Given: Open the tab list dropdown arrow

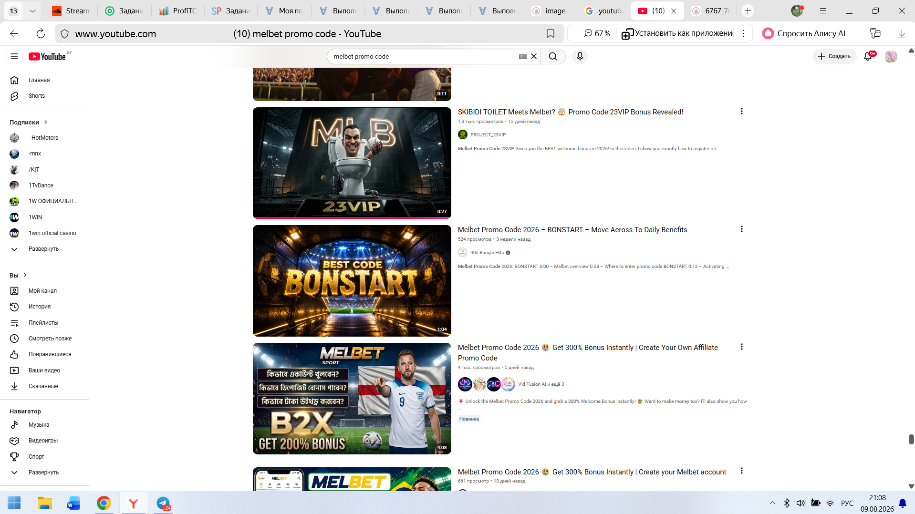Looking at the screenshot, I should [32, 10].
